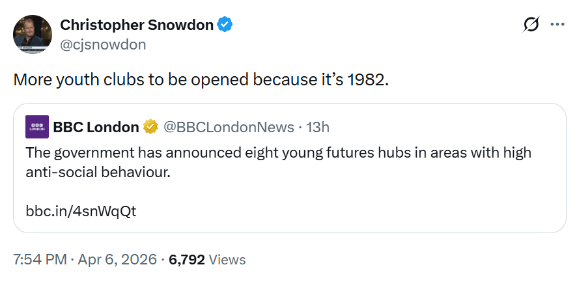Open the bbc.in/4snWqQt link
Screen dimensions: 577x282
81,211
